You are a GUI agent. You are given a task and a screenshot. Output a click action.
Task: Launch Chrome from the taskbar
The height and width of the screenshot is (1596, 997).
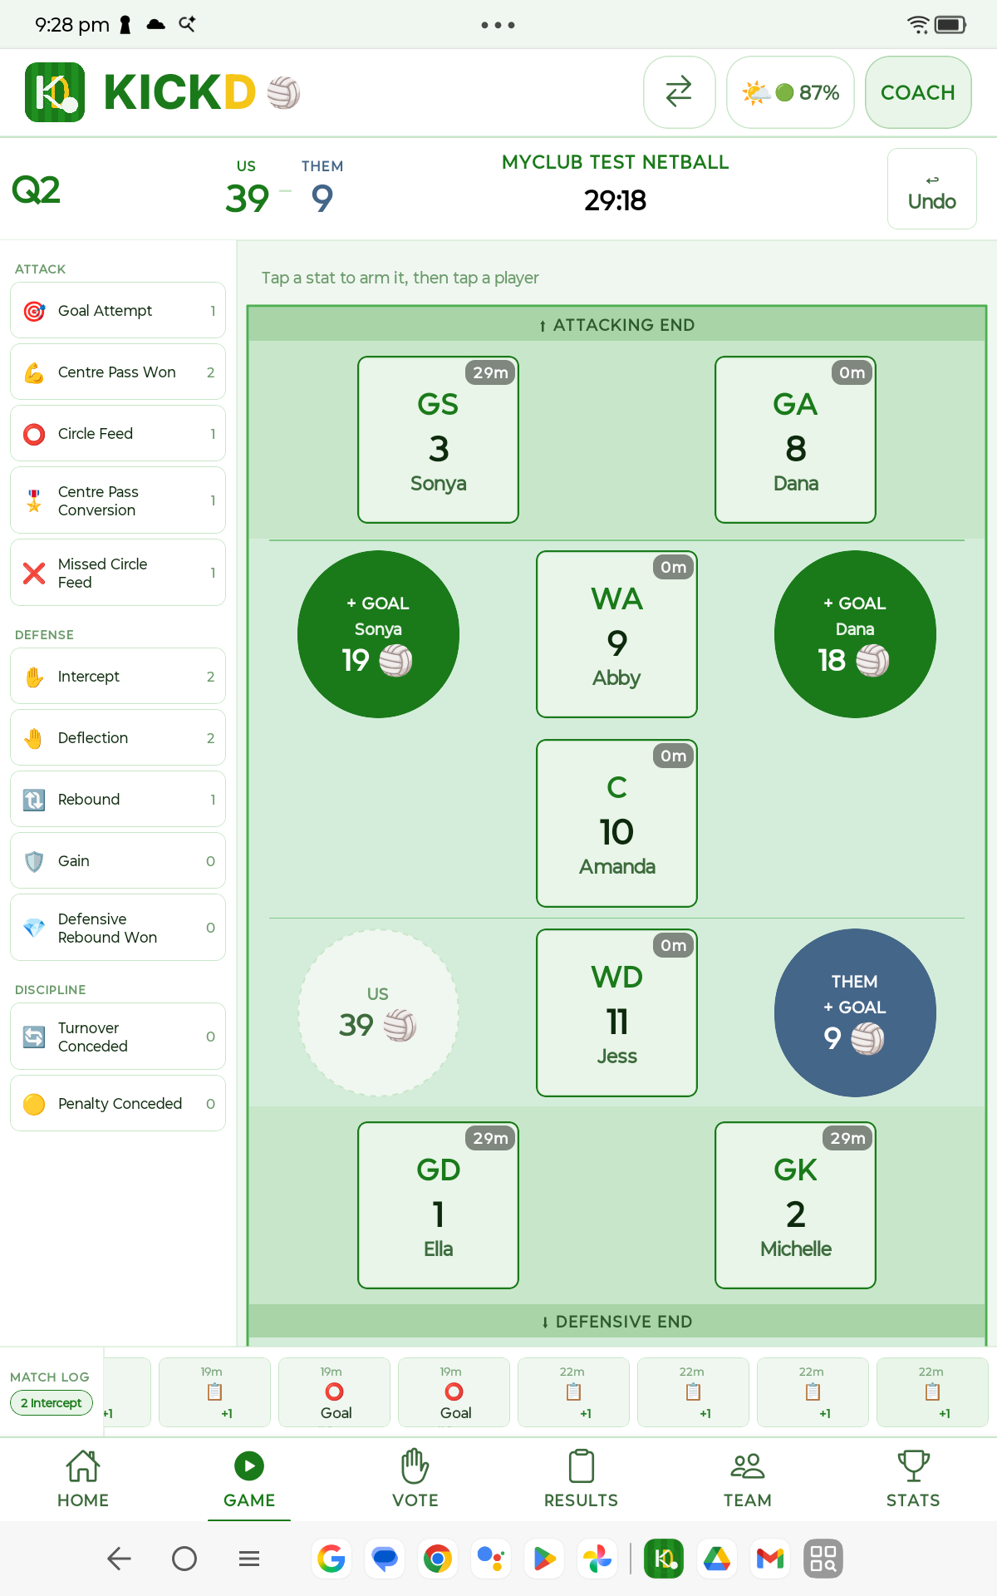coord(438,1559)
